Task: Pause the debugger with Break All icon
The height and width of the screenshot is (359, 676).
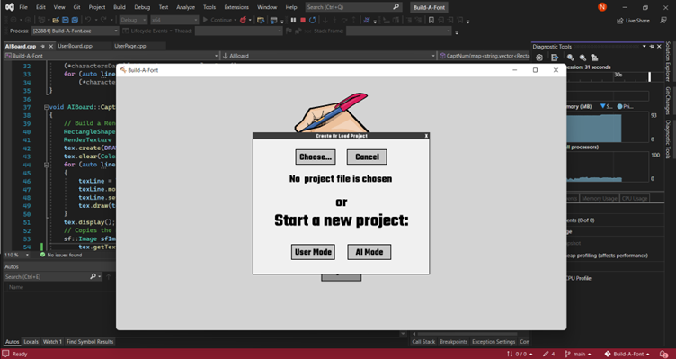Action: [x=294, y=20]
